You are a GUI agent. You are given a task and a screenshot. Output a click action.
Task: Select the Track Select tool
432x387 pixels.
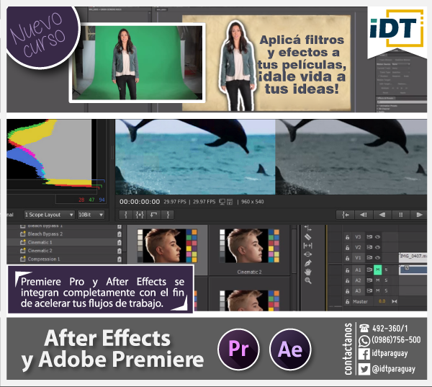tap(307, 228)
